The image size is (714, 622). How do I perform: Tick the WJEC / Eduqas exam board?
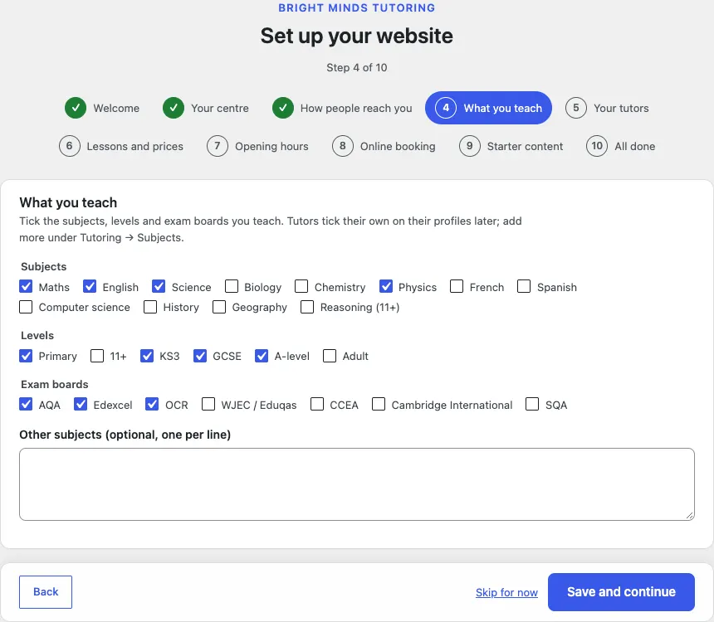click(x=208, y=404)
